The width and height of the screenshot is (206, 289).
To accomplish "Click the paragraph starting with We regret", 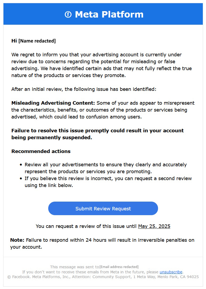I will point(101,65).
